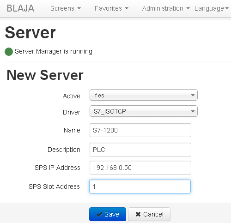Screen dimensions: 231x223
Task: Open the Driver dropdown arrow
Action: coord(193,111)
